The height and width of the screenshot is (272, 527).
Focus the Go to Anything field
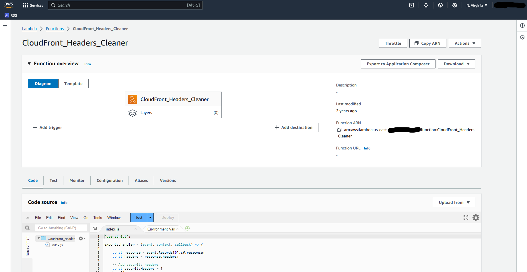coord(61,228)
